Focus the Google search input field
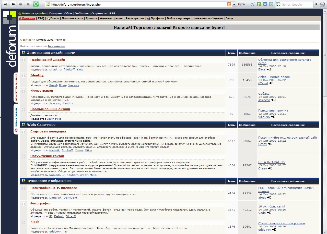The height and width of the screenshot is (234, 327). click(x=296, y=4)
